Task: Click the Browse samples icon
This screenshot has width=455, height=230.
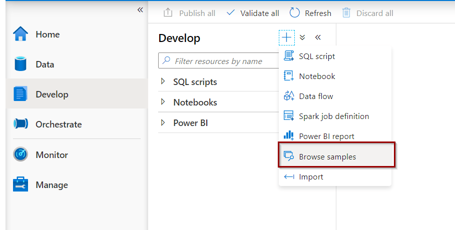Action: pos(289,156)
